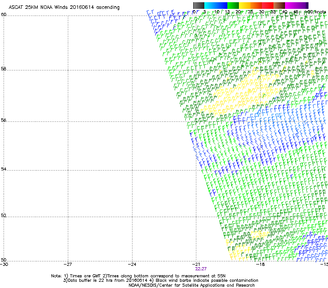The image size is (328, 288).
Task: Click the gray 0-5 knot legend segment
Action: [199, 5]
